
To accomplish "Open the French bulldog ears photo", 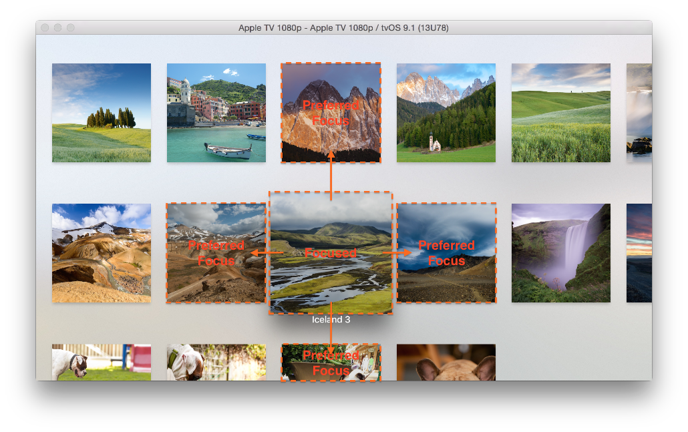I will point(446,363).
